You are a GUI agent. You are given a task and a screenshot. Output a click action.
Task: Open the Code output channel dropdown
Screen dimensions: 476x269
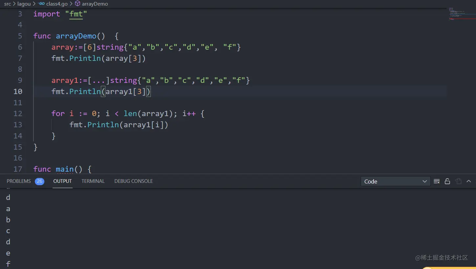pyautogui.click(x=395, y=182)
